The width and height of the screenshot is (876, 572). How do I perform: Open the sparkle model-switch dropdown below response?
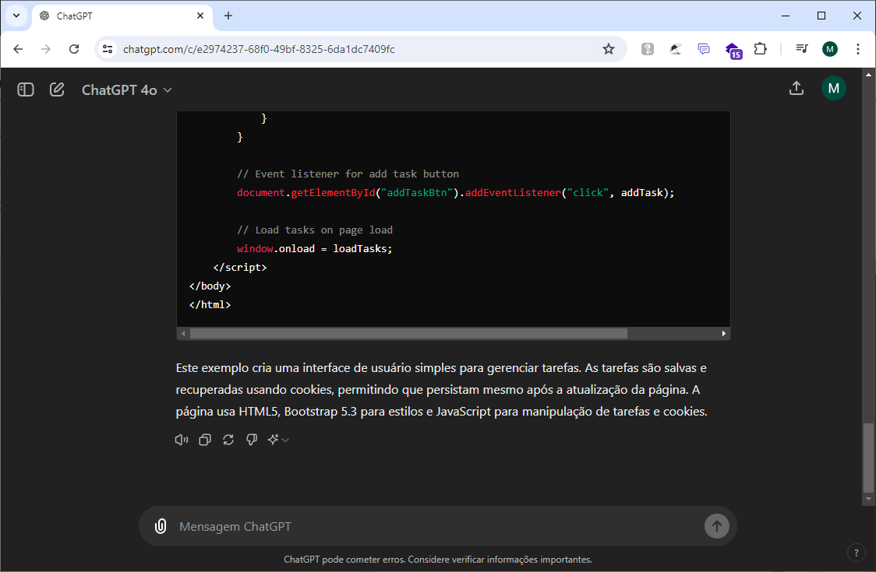[x=277, y=440]
